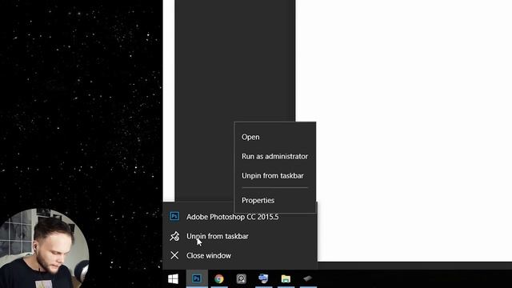512x288 pixels.
Task: Open Google Chrome from the taskbar
Action: (x=219, y=279)
